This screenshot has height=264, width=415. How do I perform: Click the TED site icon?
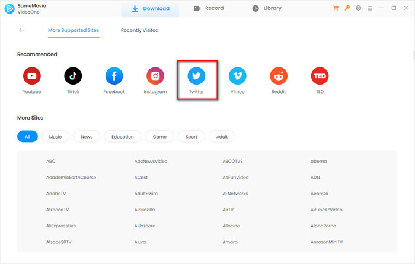tap(320, 76)
